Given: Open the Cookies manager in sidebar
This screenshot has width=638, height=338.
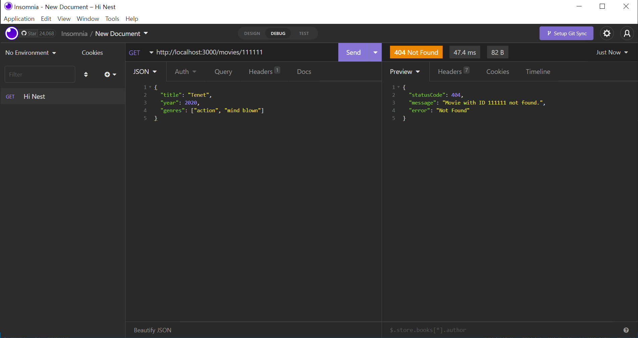Looking at the screenshot, I should 92,53.
